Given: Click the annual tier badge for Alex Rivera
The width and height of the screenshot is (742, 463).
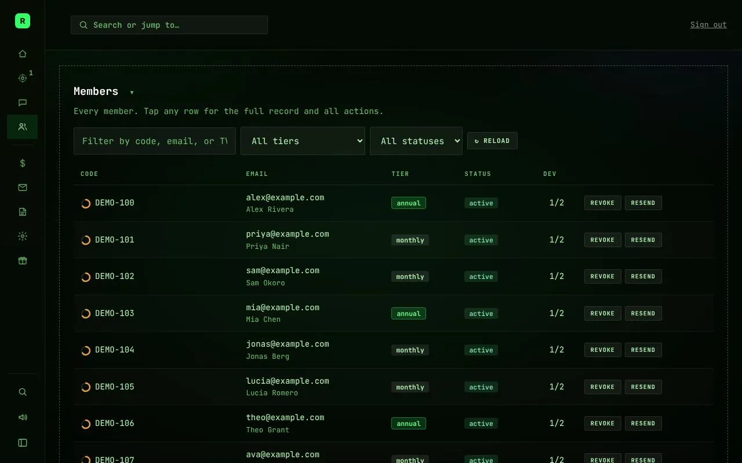Looking at the screenshot, I should [x=409, y=203].
